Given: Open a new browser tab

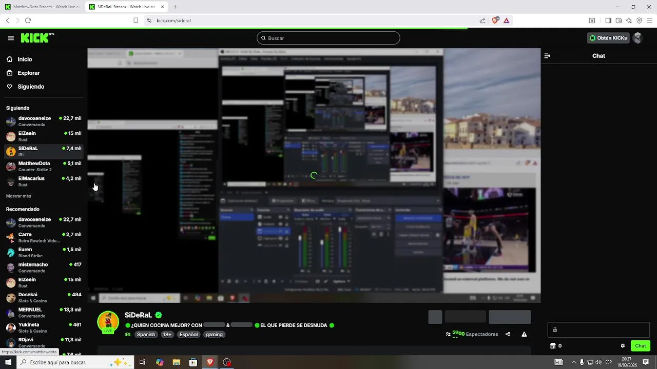Looking at the screenshot, I should point(175,7).
